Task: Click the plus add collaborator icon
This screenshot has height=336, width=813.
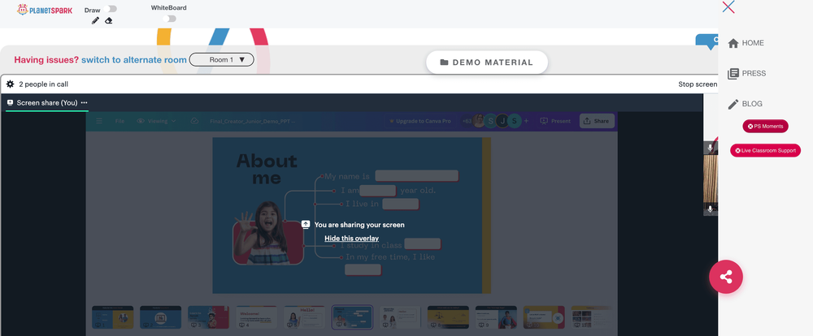Action: (526, 121)
